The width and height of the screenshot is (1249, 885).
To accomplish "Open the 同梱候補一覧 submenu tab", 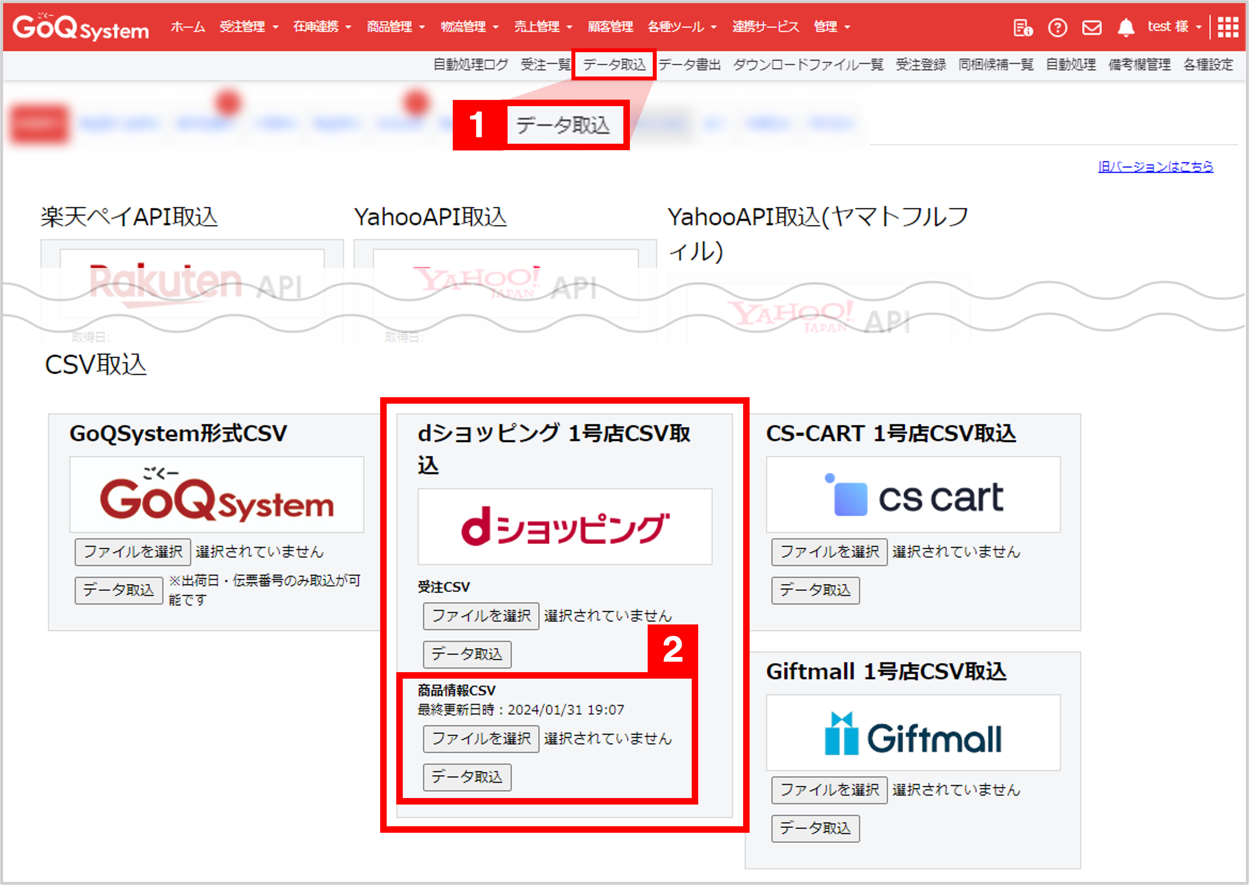I will click(x=995, y=65).
